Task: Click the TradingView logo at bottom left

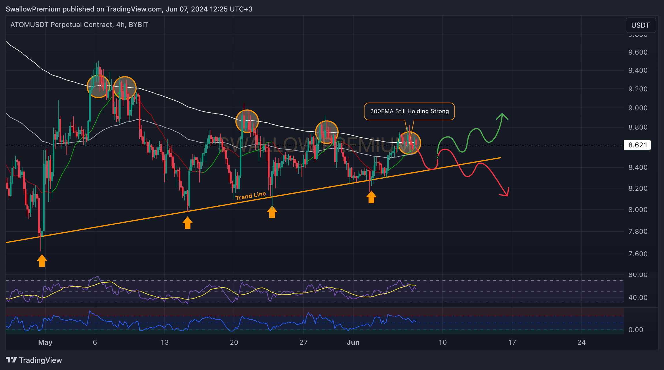Action: coord(34,360)
